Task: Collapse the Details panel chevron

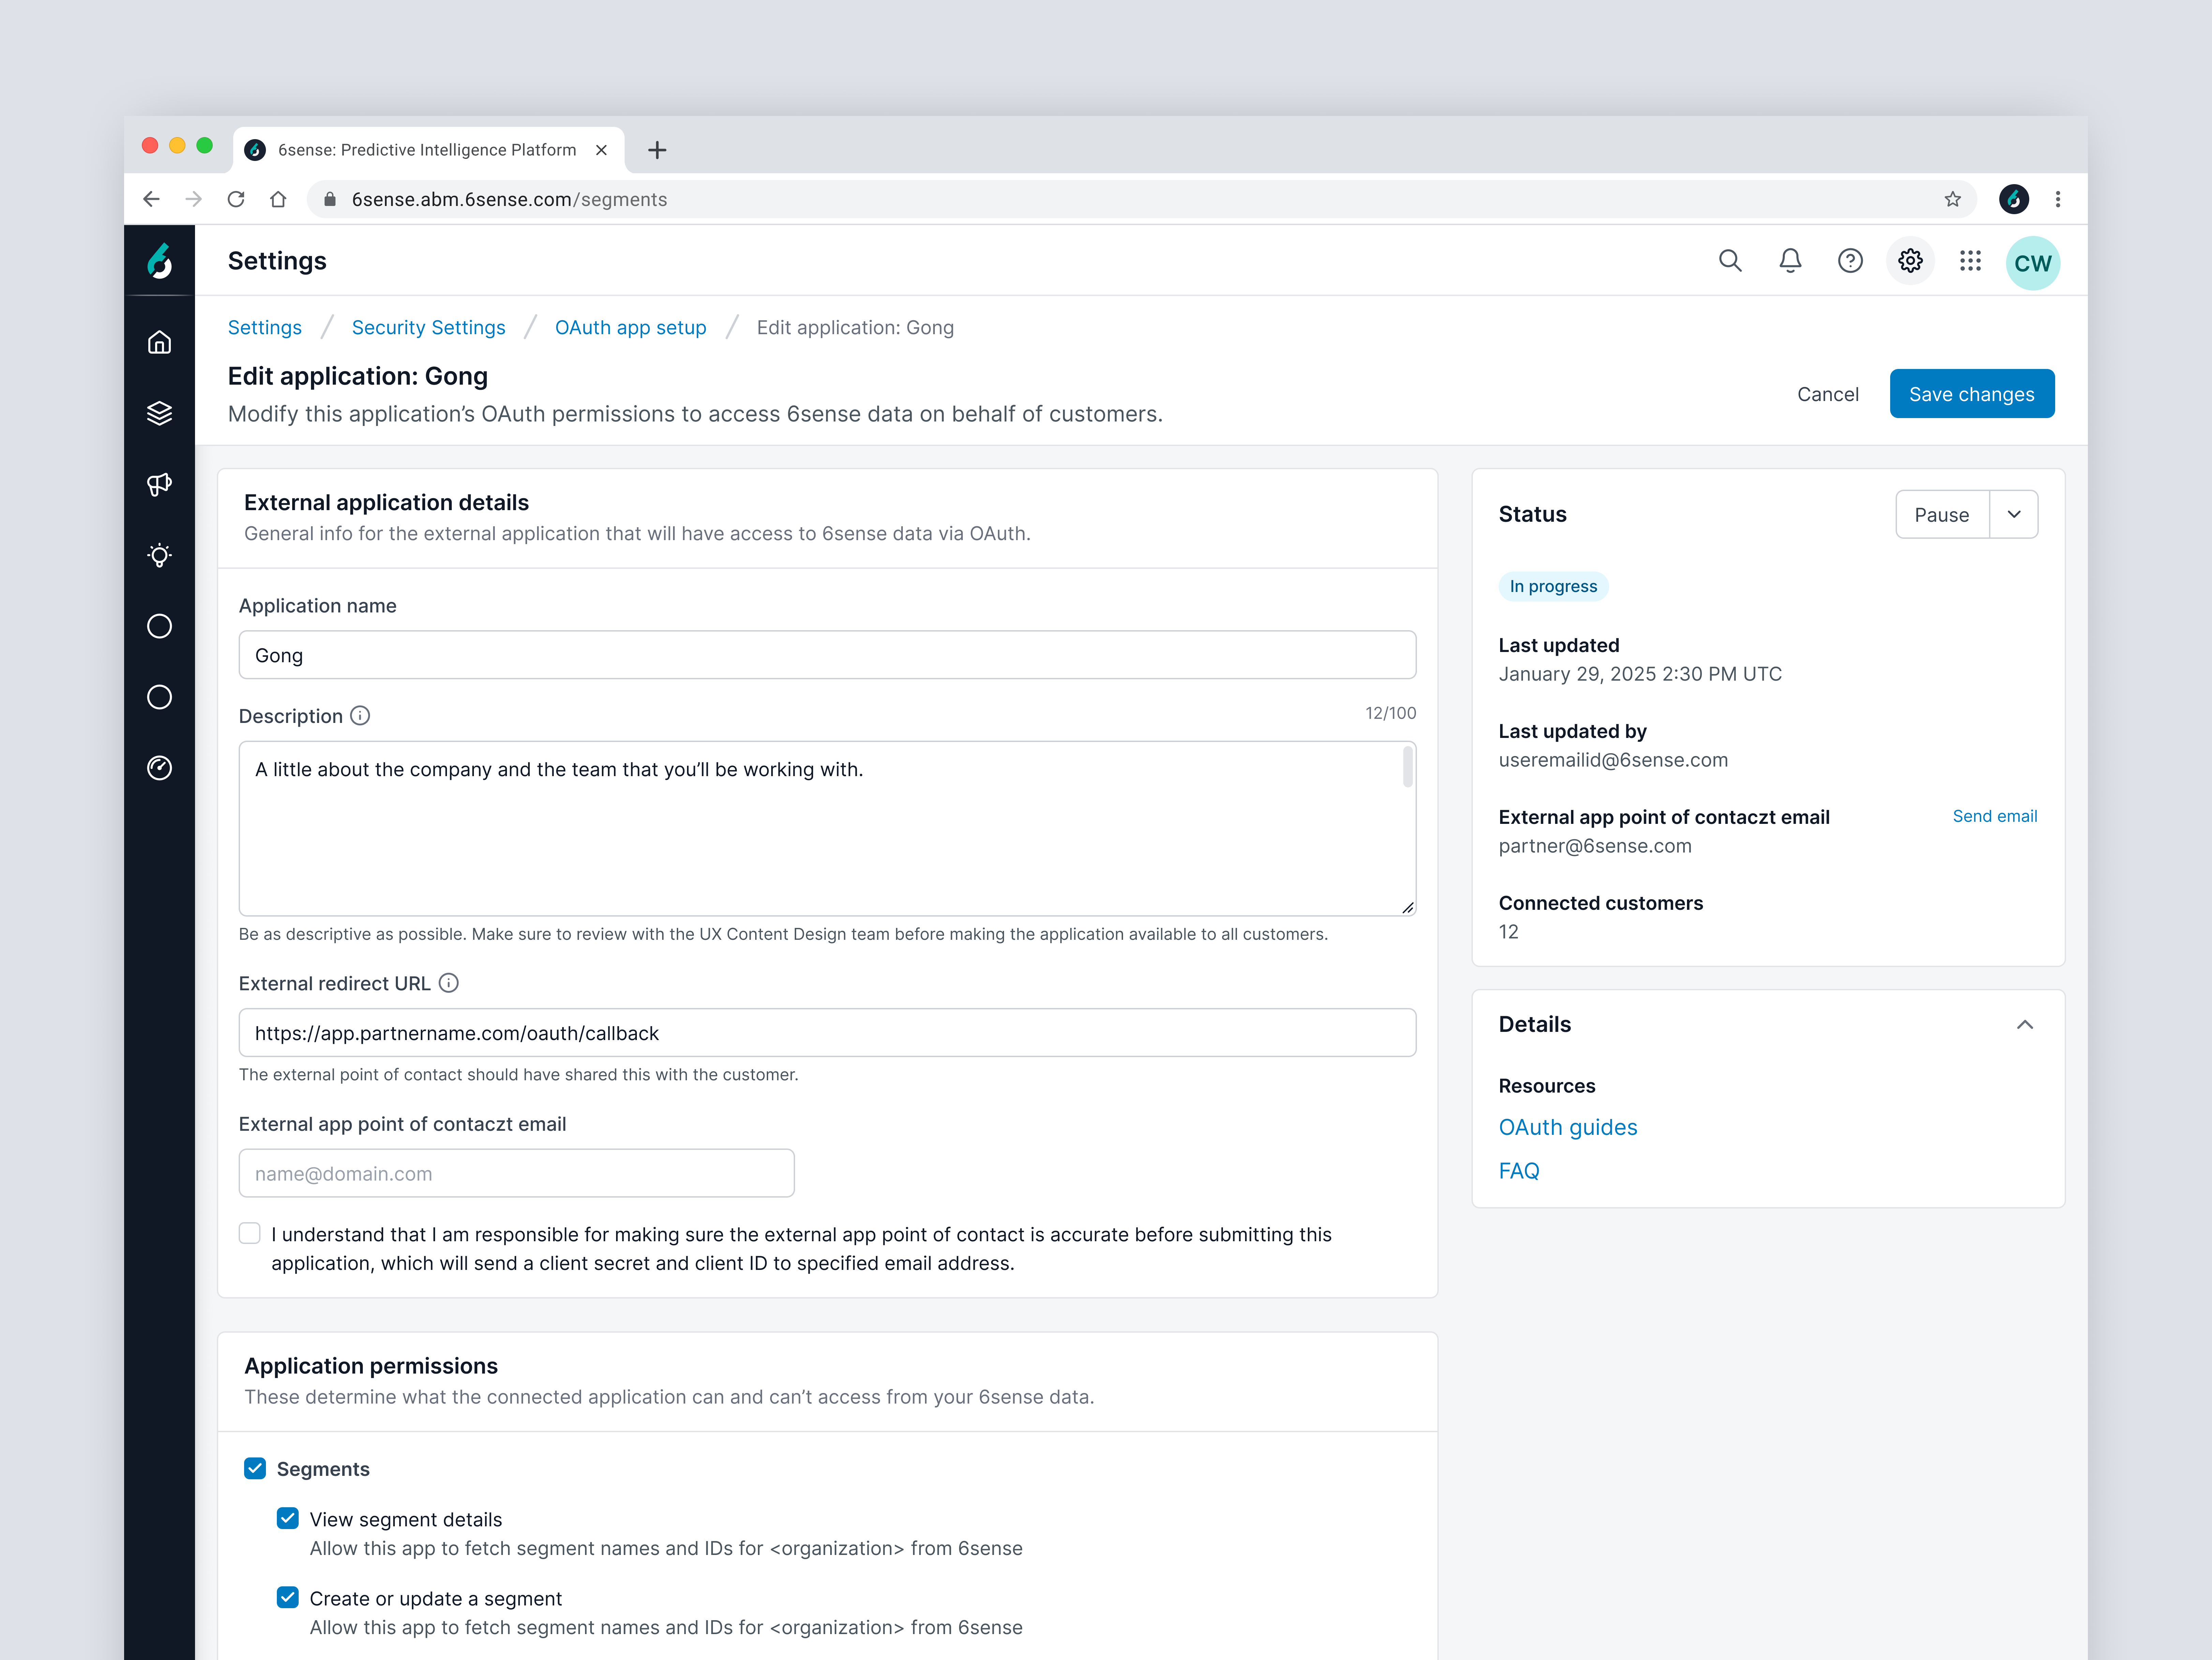Action: point(2025,1024)
